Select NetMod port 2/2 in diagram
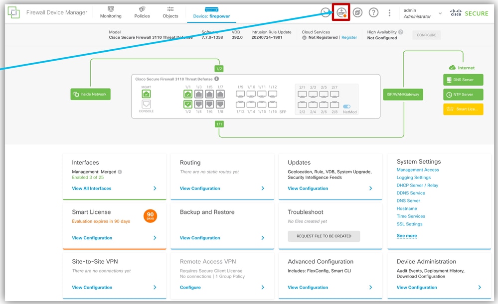The height and width of the screenshot is (304, 498). (303, 104)
